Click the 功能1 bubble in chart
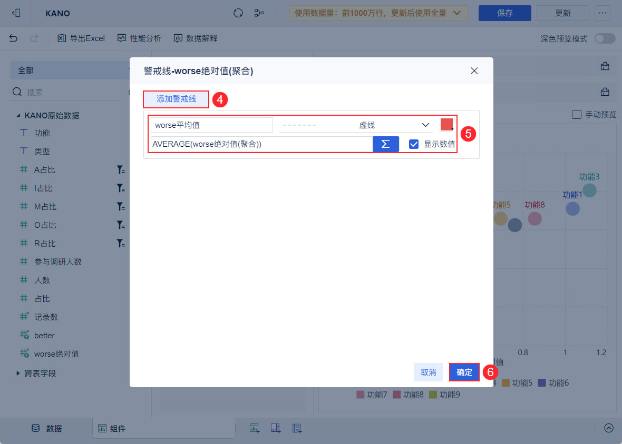The width and height of the screenshot is (622, 444). (572, 208)
